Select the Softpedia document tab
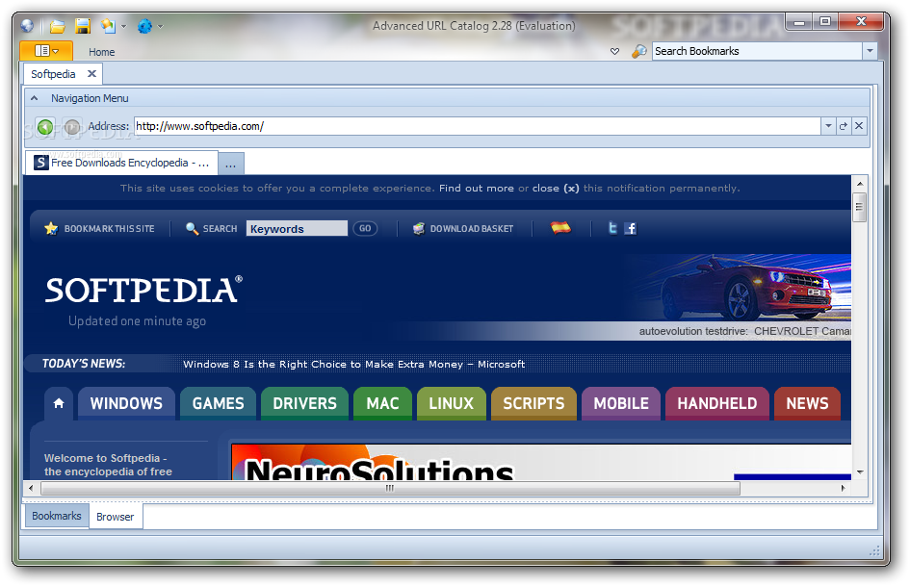Viewport: 910px width, 586px height. coord(53,74)
